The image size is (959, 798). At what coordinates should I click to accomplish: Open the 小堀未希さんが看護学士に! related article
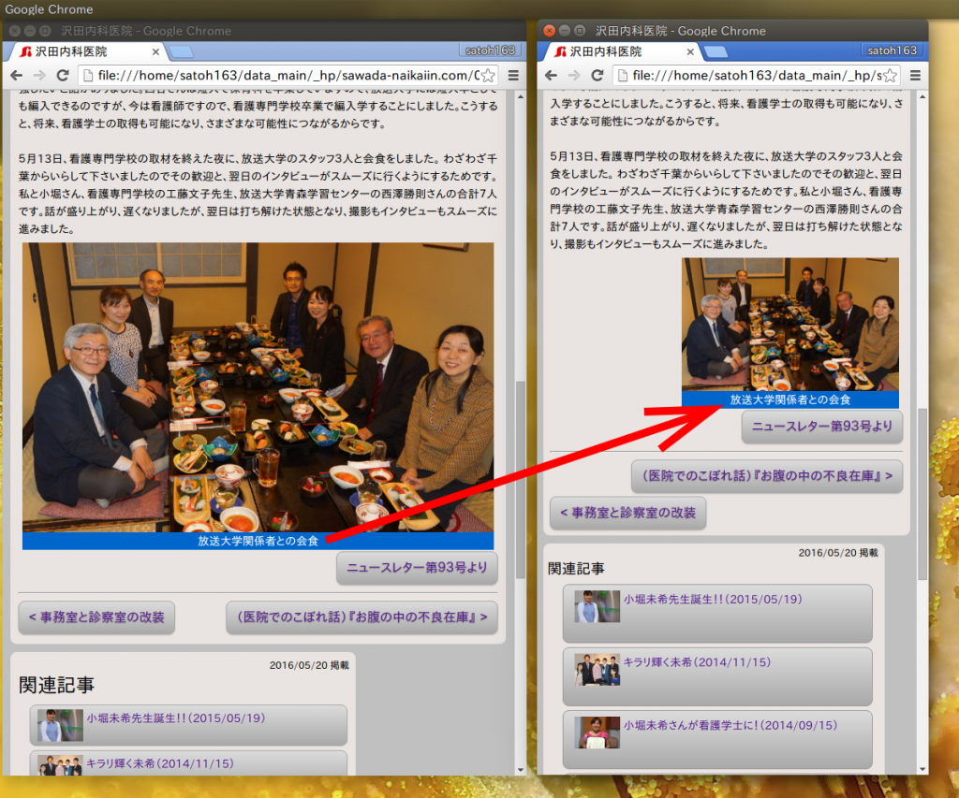coord(730,726)
